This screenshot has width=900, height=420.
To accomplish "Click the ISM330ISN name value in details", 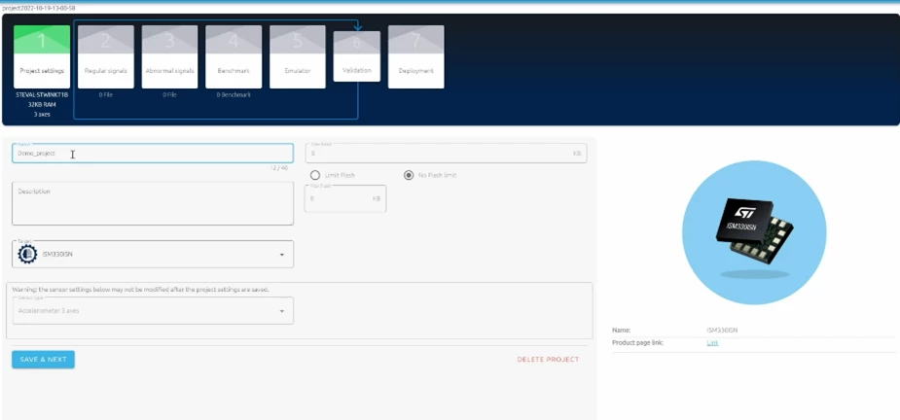I will (722, 331).
